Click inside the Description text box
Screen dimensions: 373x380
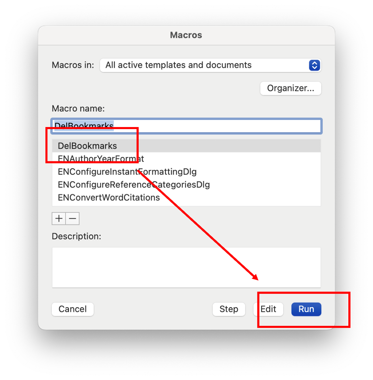click(186, 267)
